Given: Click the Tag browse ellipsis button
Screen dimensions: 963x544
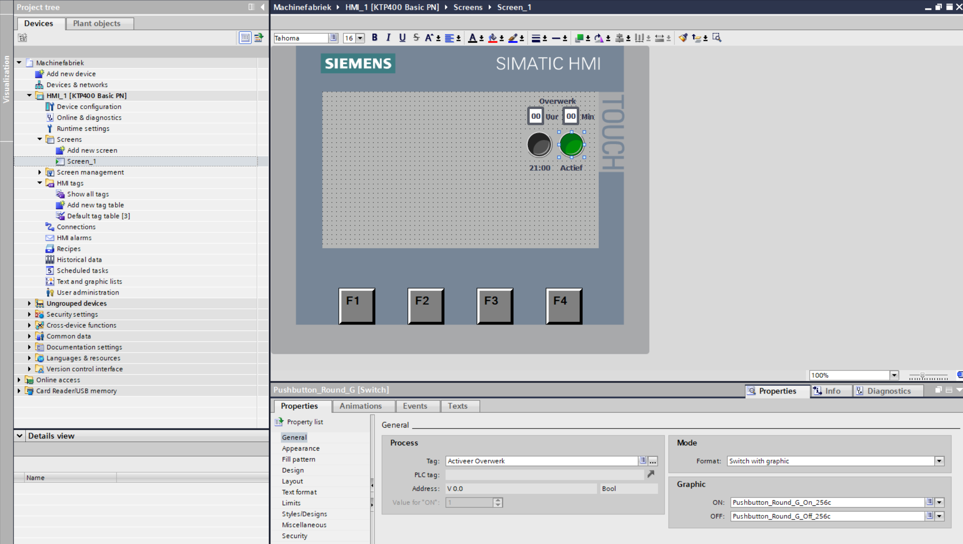Looking at the screenshot, I should point(653,461).
